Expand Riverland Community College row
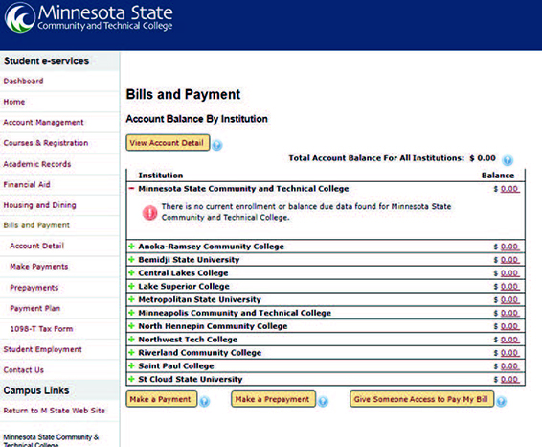 coord(131,352)
